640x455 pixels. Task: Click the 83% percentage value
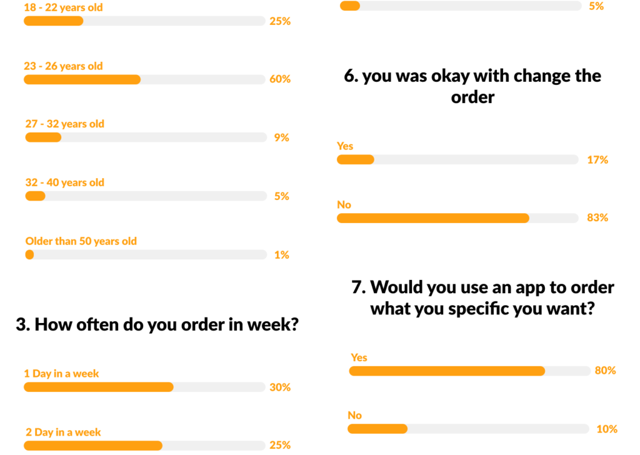coord(597,218)
